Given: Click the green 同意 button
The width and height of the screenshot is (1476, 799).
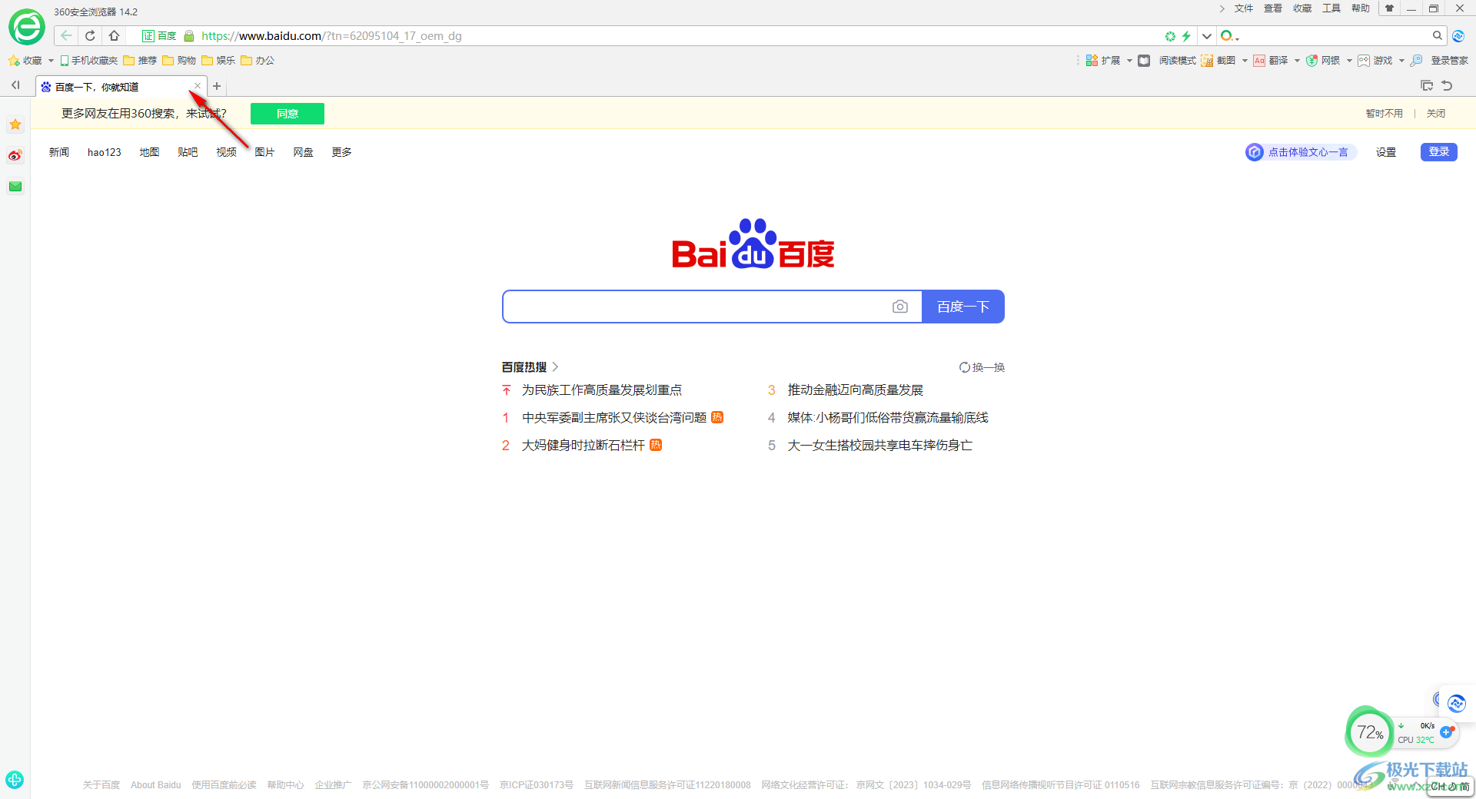Looking at the screenshot, I should pyautogui.click(x=288, y=114).
